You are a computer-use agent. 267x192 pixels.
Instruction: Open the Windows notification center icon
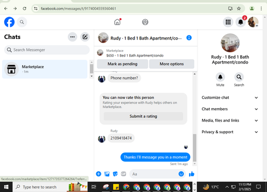(x=258, y=187)
